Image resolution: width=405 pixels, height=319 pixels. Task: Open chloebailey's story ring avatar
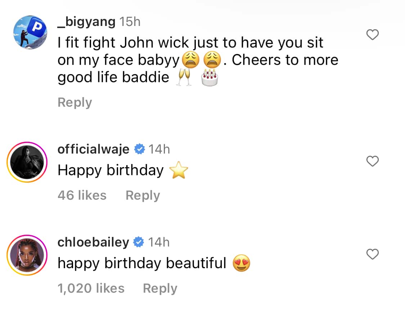[27, 255]
